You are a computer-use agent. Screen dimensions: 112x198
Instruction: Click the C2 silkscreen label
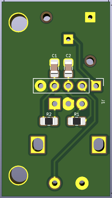coord(68,56)
